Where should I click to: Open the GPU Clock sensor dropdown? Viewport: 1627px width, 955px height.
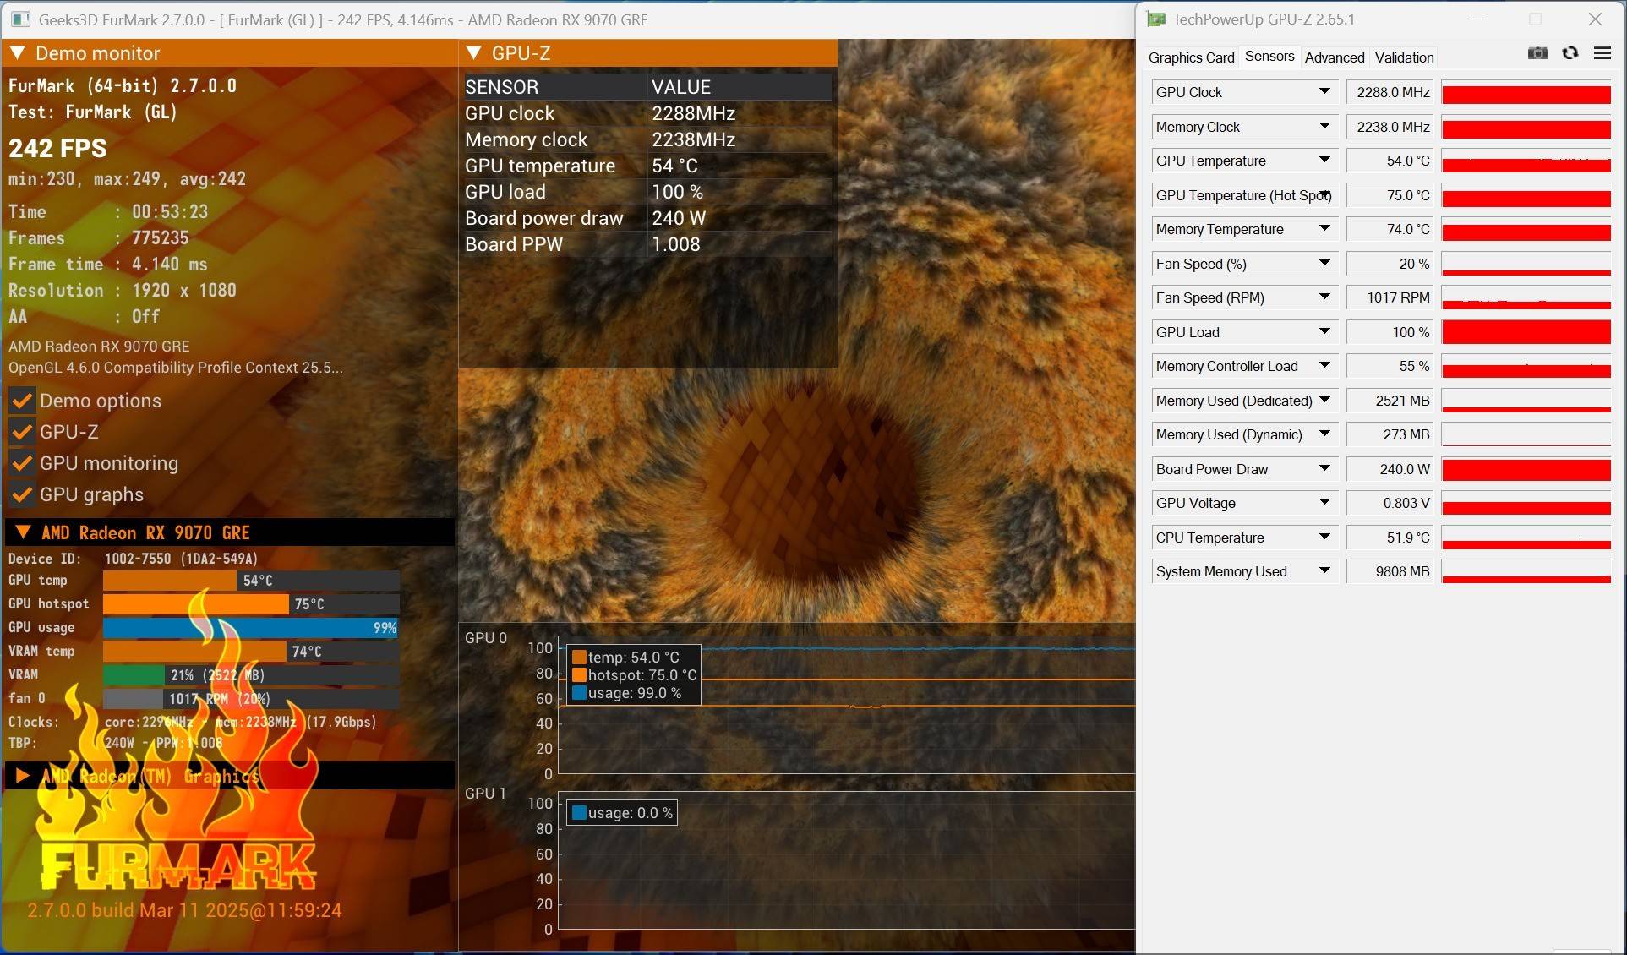[1324, 92]
